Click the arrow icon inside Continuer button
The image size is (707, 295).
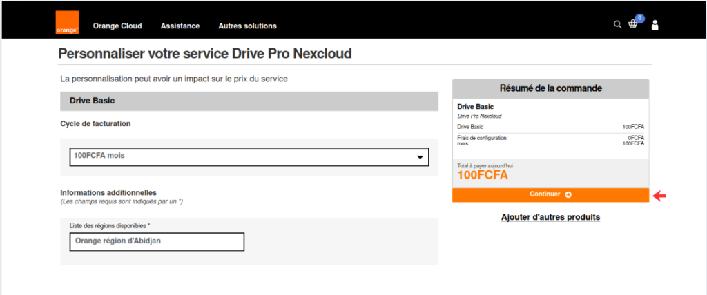coord(568,195)
